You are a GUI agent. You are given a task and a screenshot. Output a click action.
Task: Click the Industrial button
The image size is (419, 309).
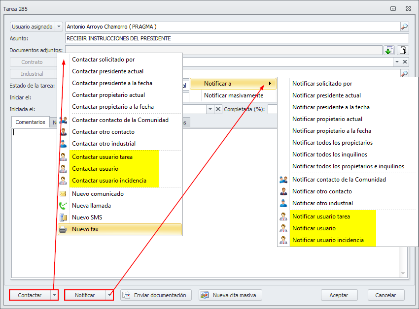(32, 74)
